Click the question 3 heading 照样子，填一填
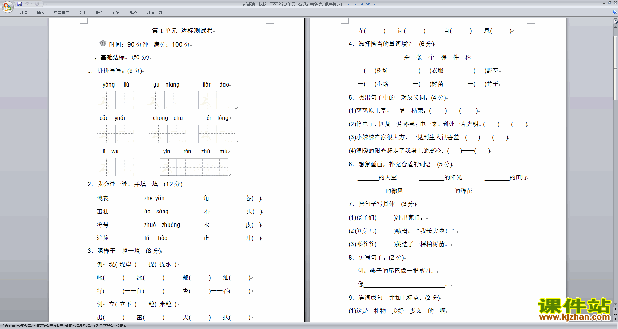Screen dimensions: 618x329 click(x=125, y=251)
